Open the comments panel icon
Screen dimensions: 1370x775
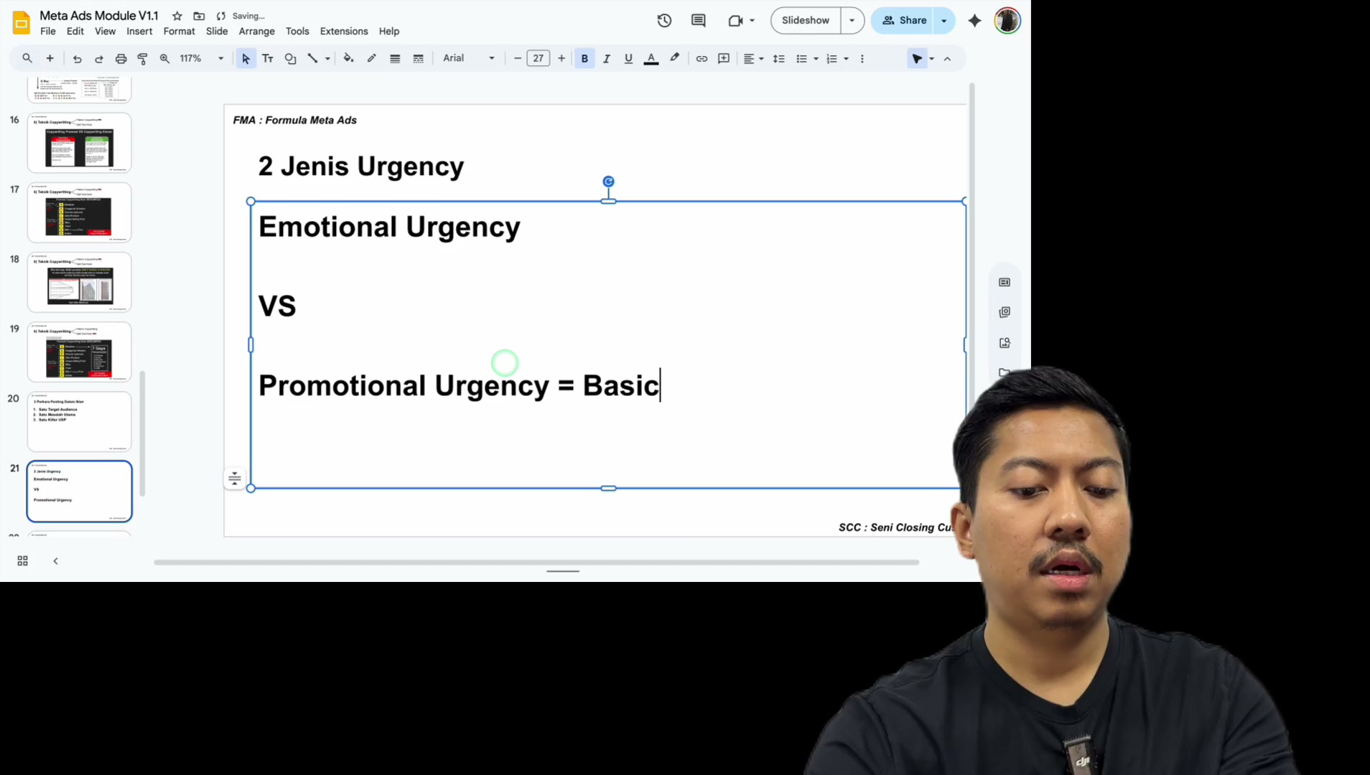(x=698, y=21)
